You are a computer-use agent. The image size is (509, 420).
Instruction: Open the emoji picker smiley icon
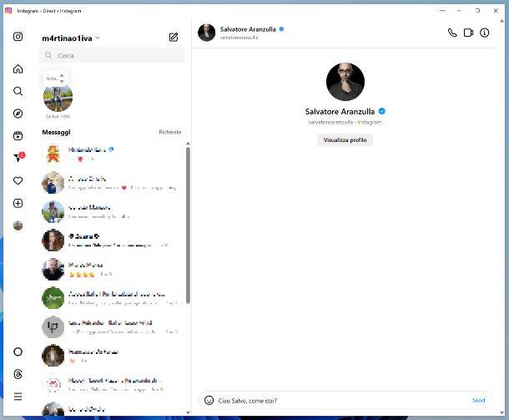pyautogui.click(x=209, y=400)
